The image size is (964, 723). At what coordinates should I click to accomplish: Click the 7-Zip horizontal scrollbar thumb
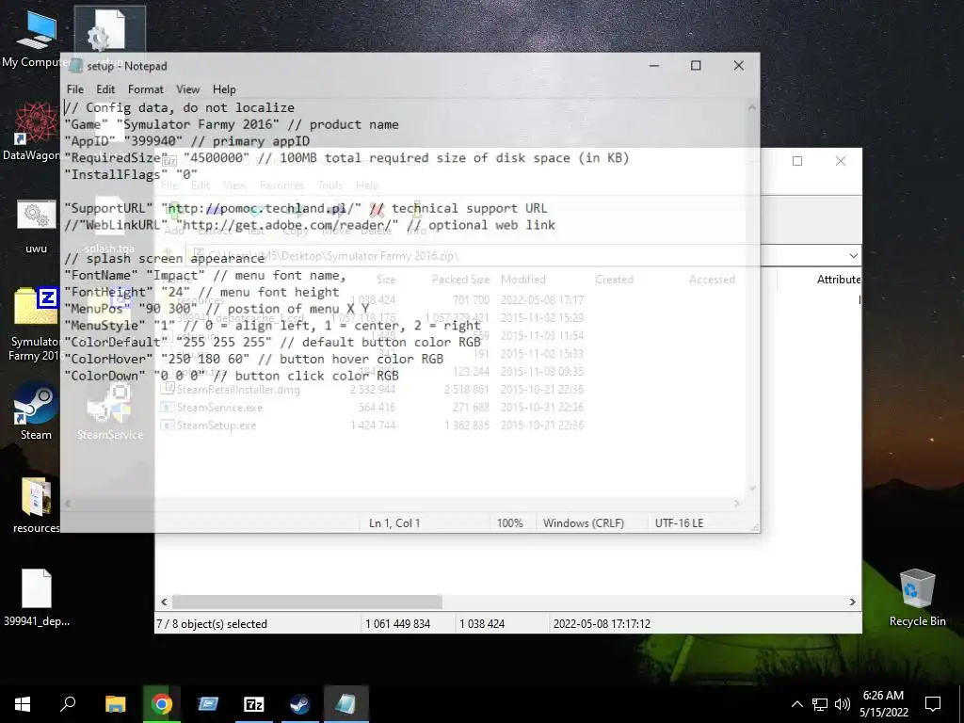tap(307, 602)
